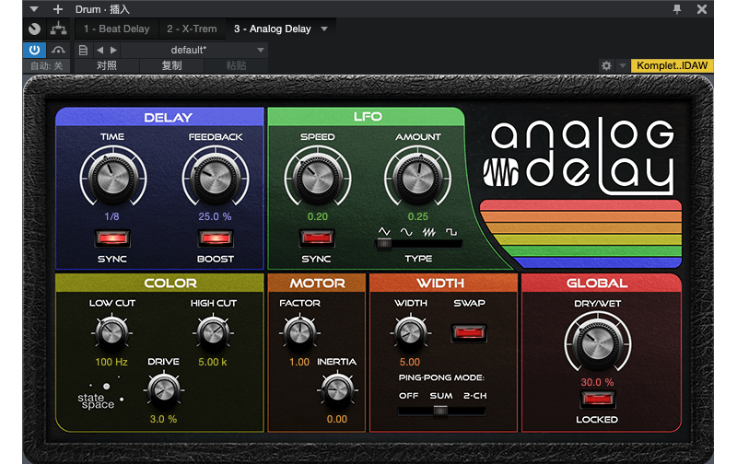Click the Komplet..IDAW yellow label

pos(673,65)
